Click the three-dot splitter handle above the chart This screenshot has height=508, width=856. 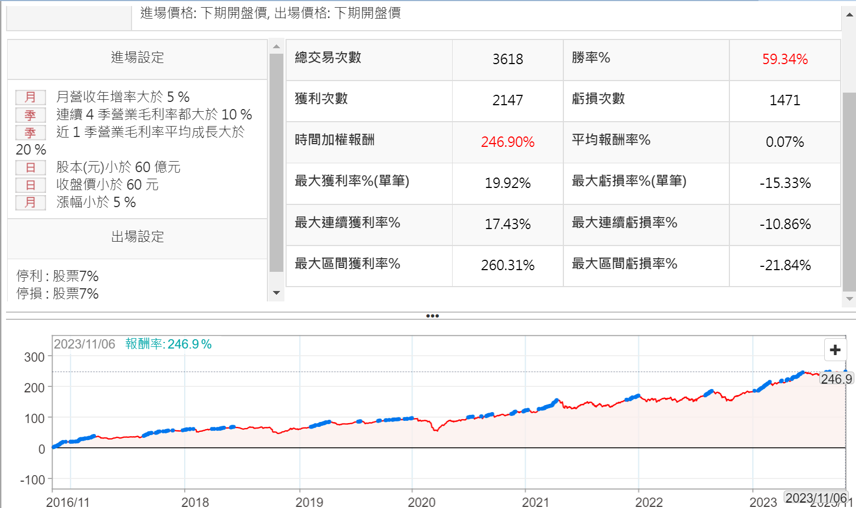click(432, 316)
